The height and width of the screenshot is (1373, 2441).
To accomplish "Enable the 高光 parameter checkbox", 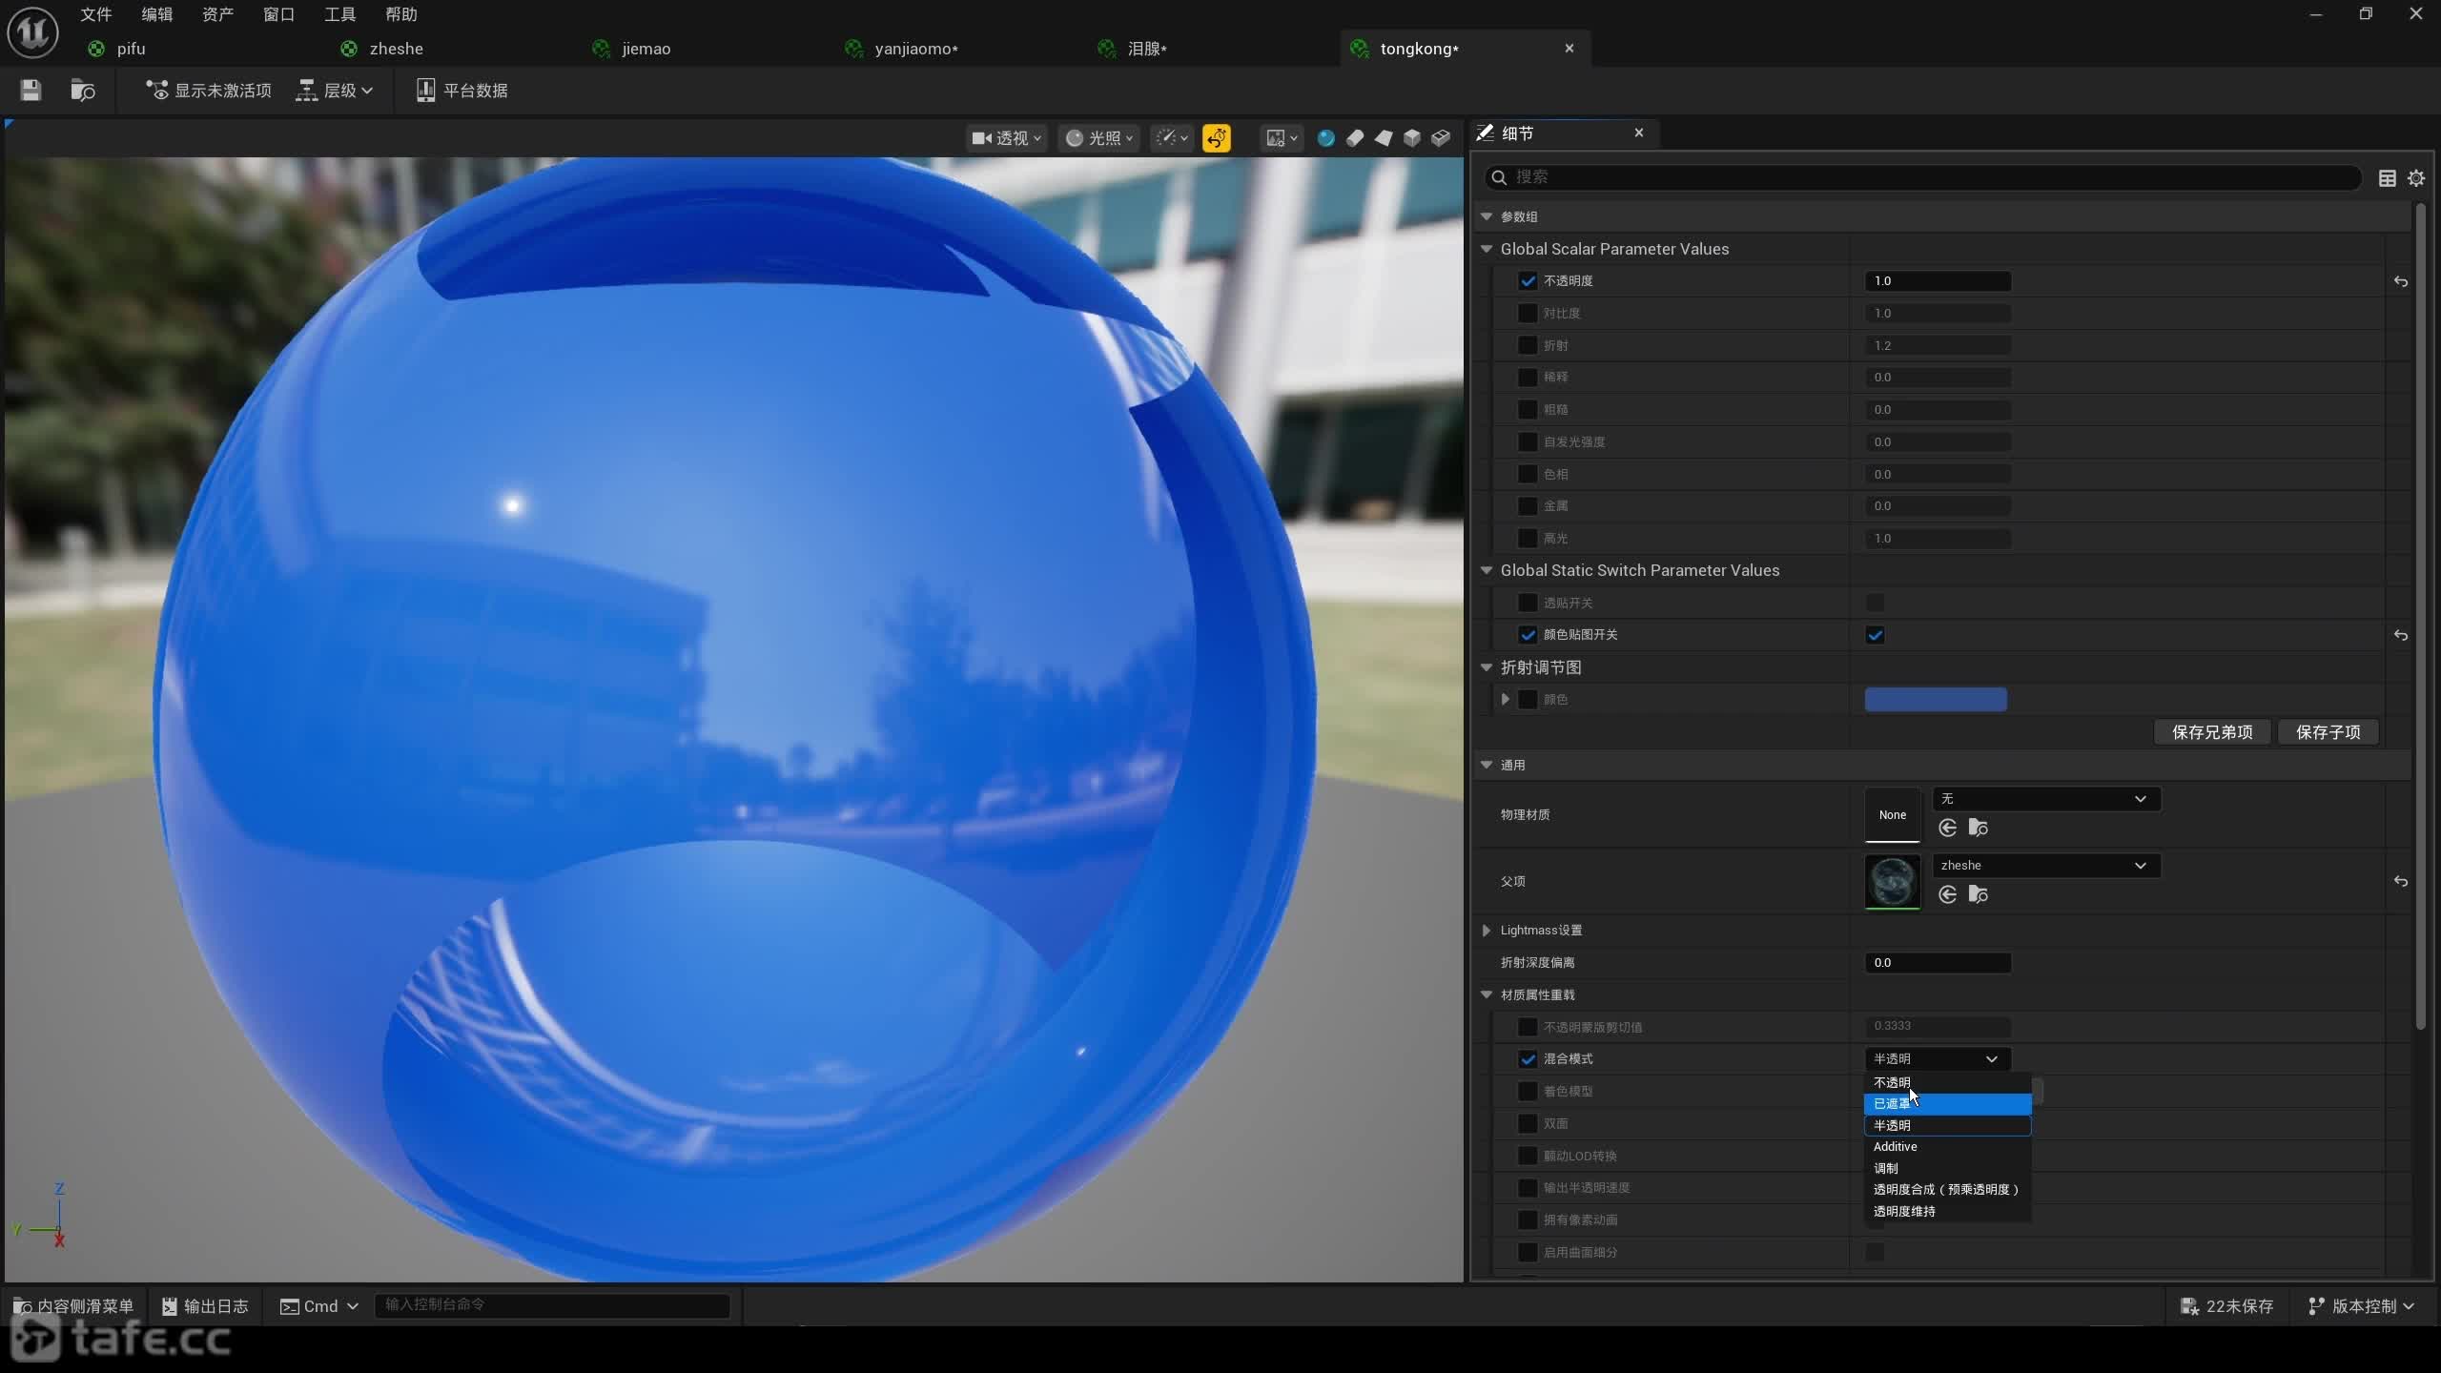I will (x=1528, y=539).
